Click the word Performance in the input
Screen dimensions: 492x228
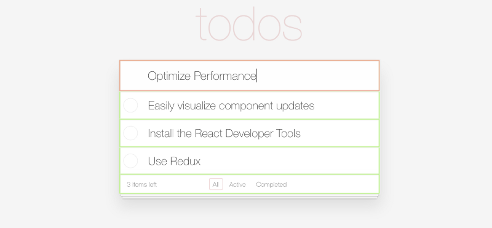[225, 76]
